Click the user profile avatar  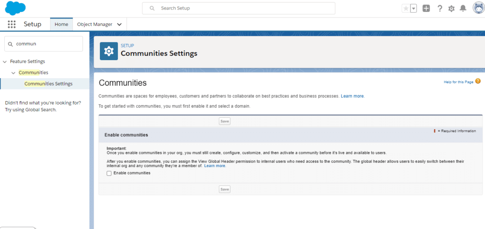478,8
